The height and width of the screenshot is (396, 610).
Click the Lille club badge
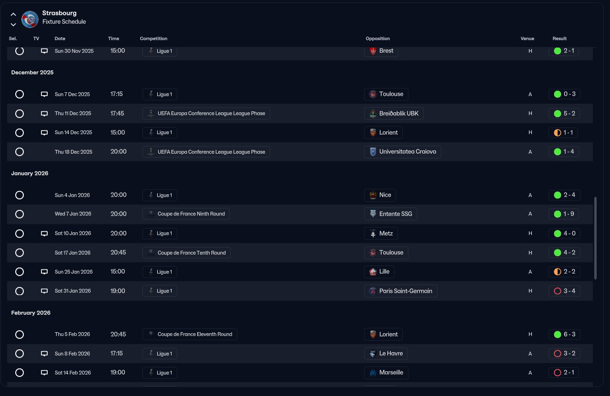click(x=373, y=272)
